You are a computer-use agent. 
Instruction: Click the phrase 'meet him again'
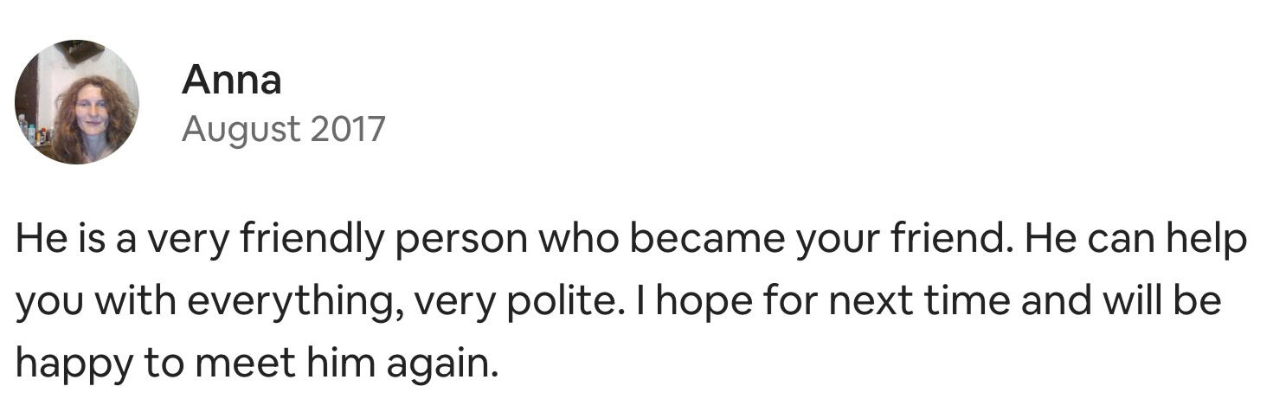click(346, 364)
